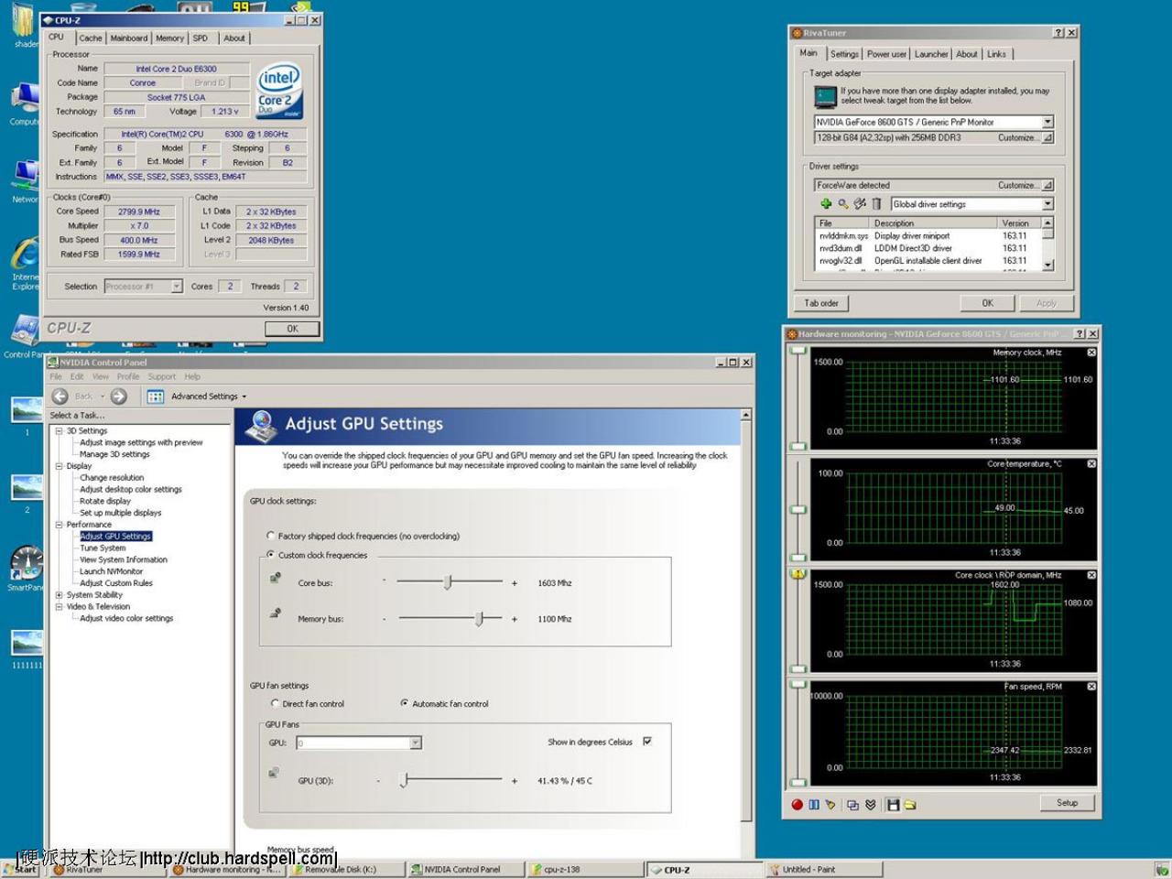Select Factory shipped clock frequencies option

click(271, 536)
